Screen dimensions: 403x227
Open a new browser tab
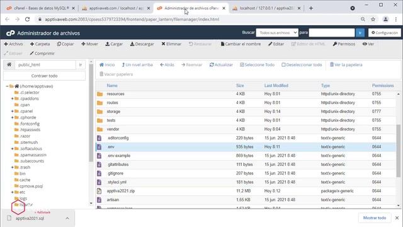coord(311,8)
